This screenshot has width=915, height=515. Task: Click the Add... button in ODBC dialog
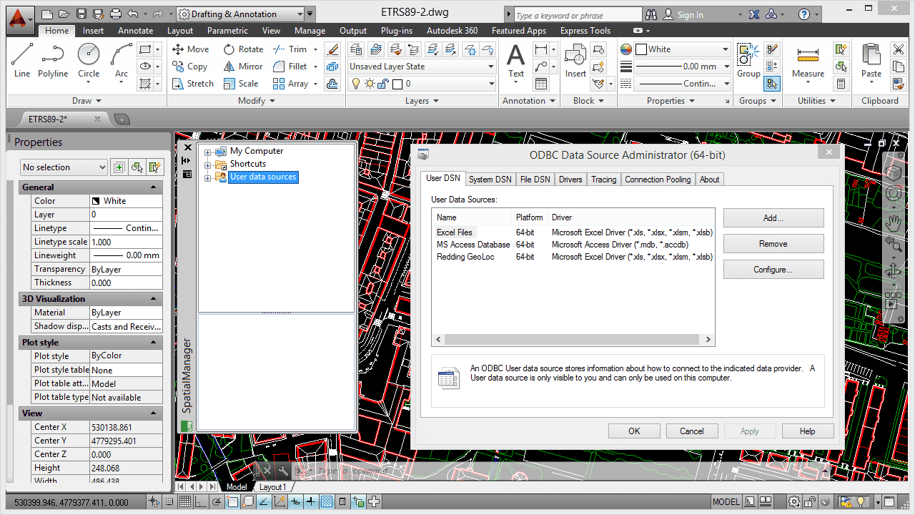(773, 217)
